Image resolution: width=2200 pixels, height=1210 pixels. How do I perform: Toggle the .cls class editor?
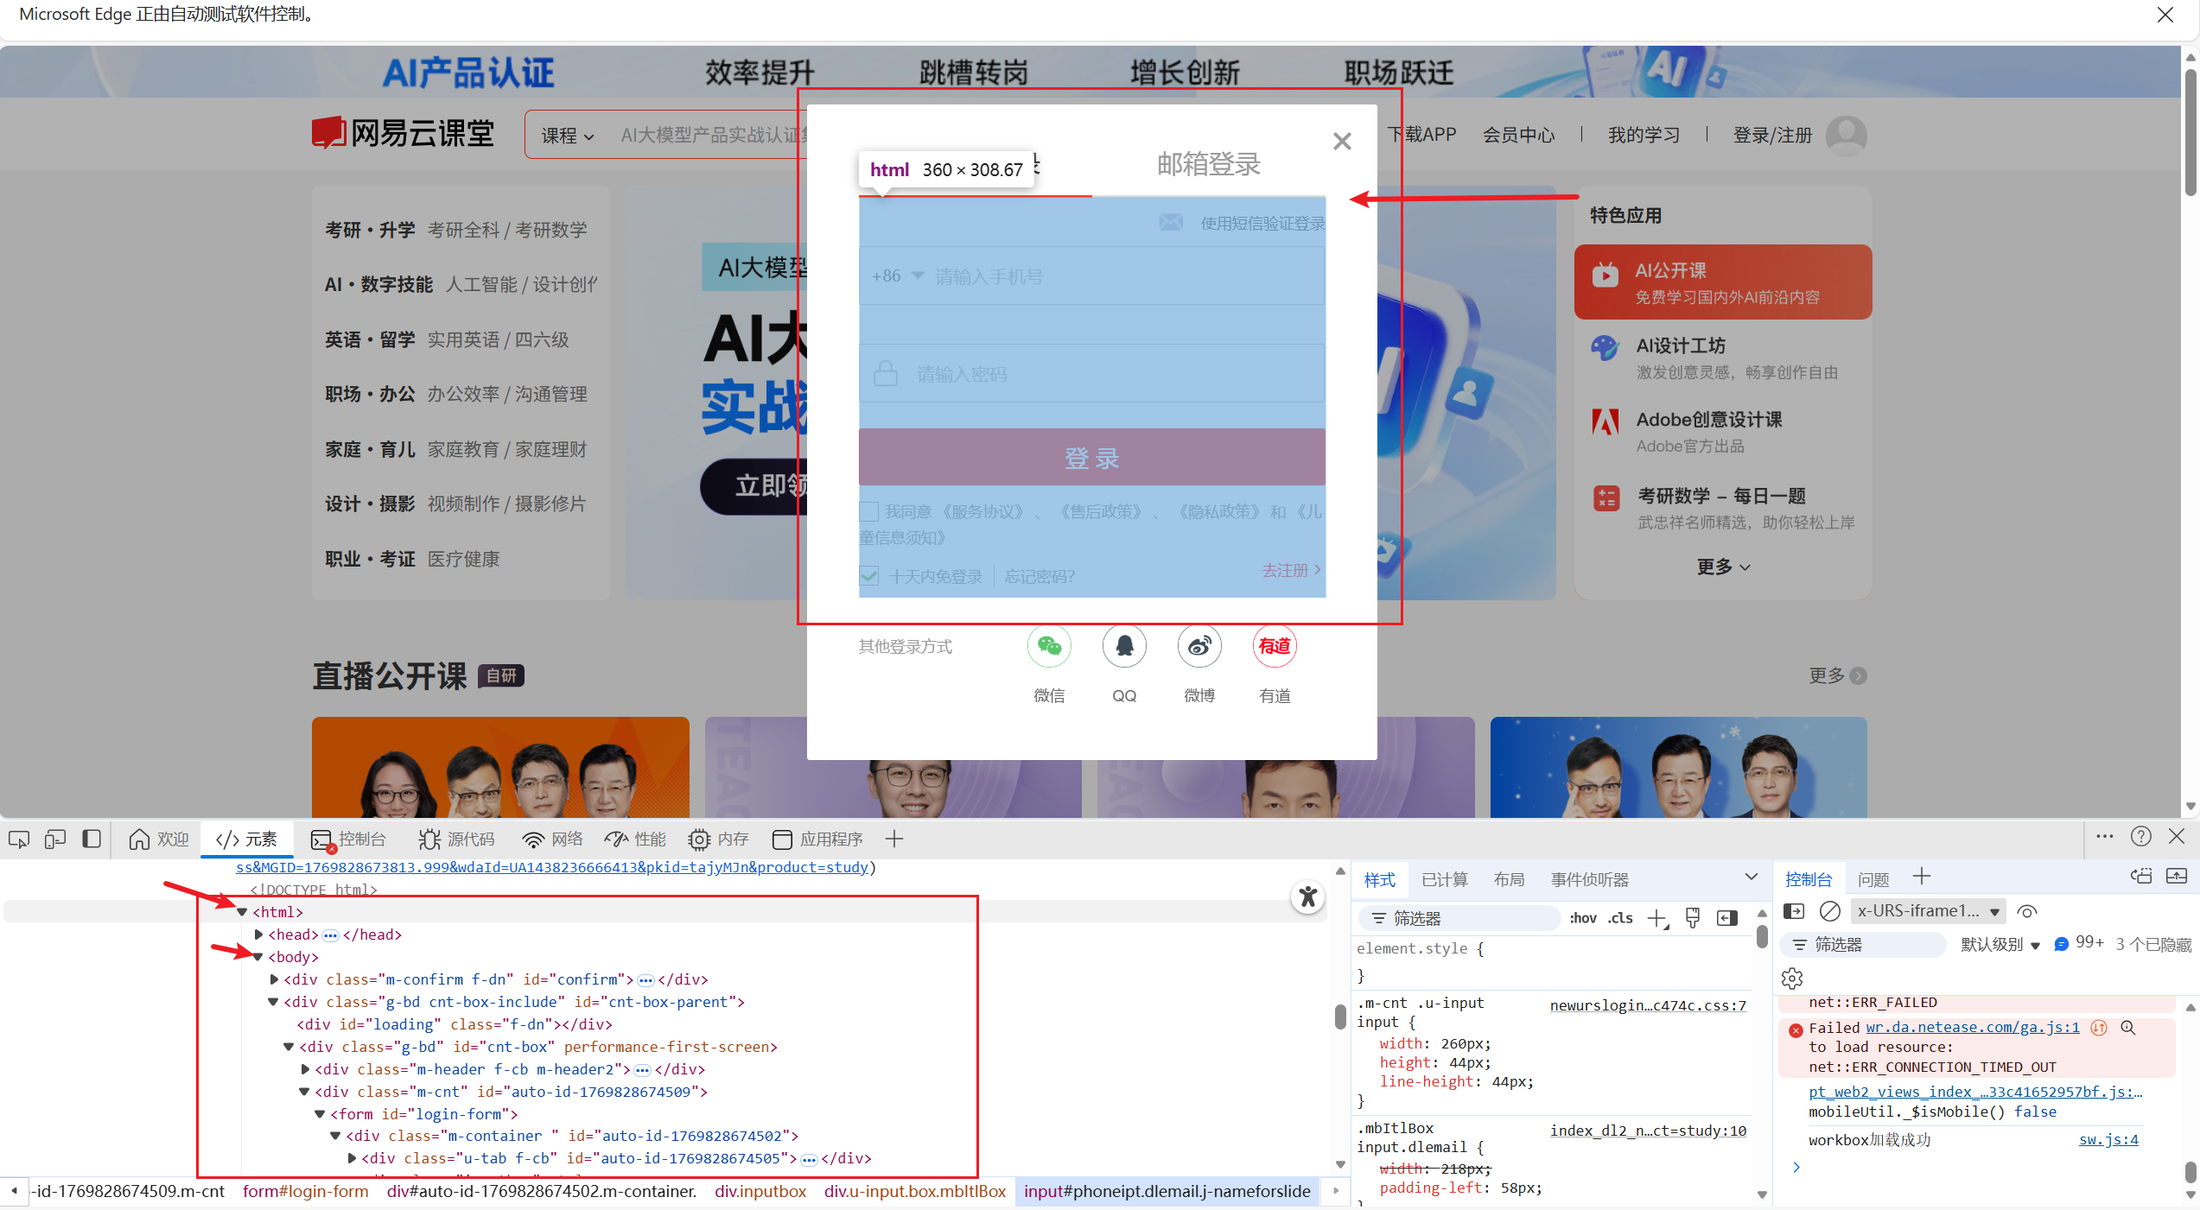(x=1620, y=918)
